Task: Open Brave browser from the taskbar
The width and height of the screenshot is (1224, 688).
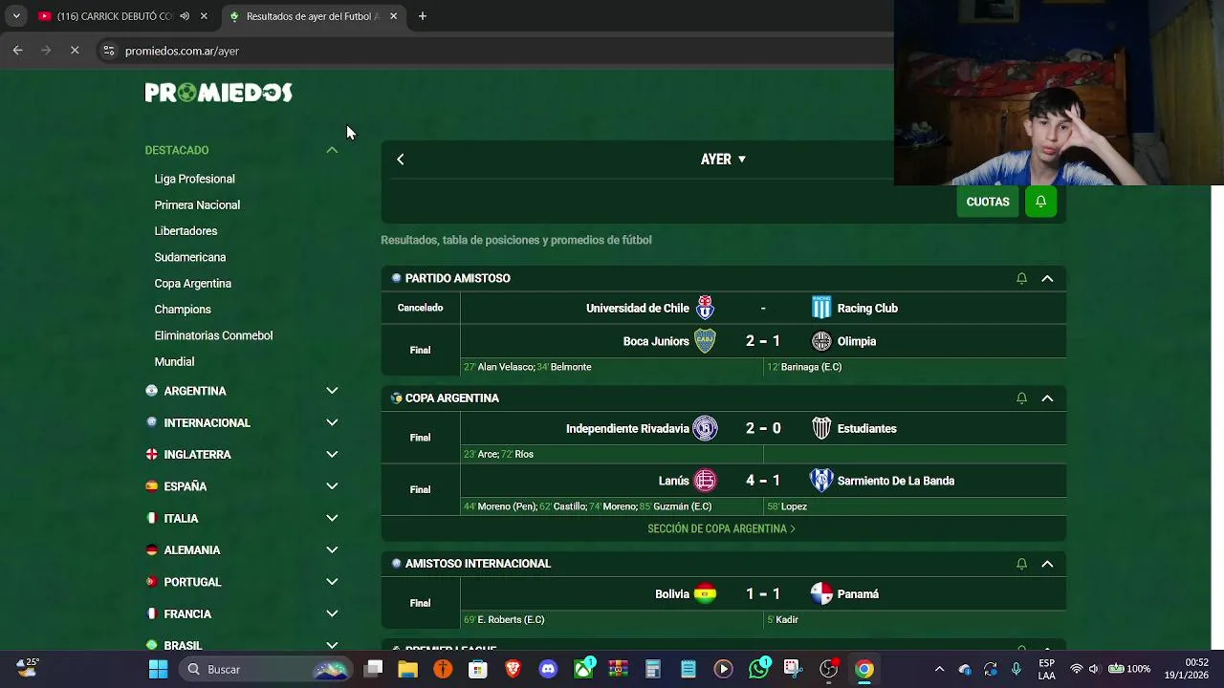Action: point(514,669)
